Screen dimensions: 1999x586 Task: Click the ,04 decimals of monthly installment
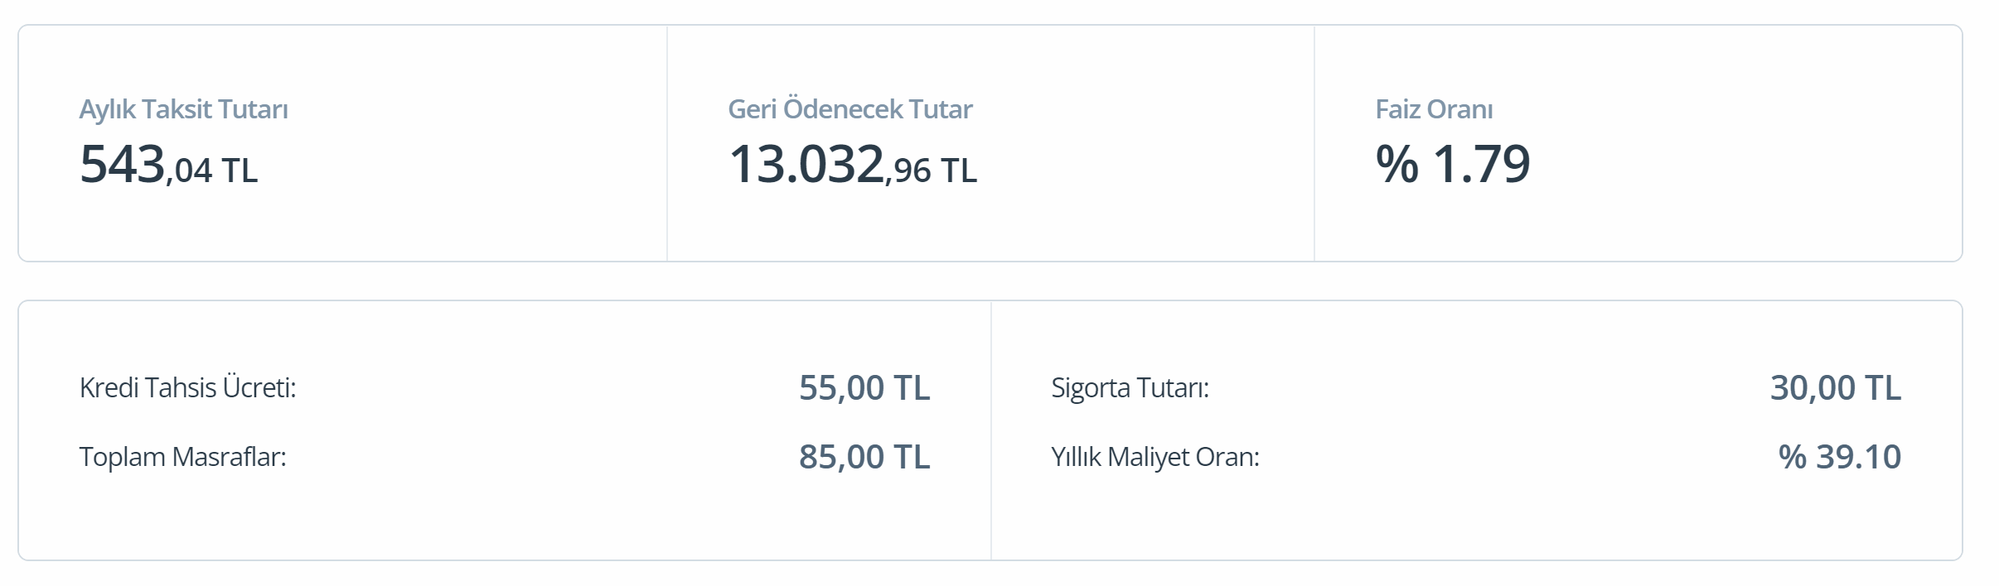point(189,172)
